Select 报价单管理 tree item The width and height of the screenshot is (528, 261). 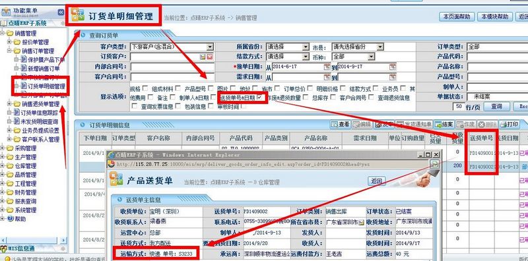pyautogui.click(x=35, y=42)
